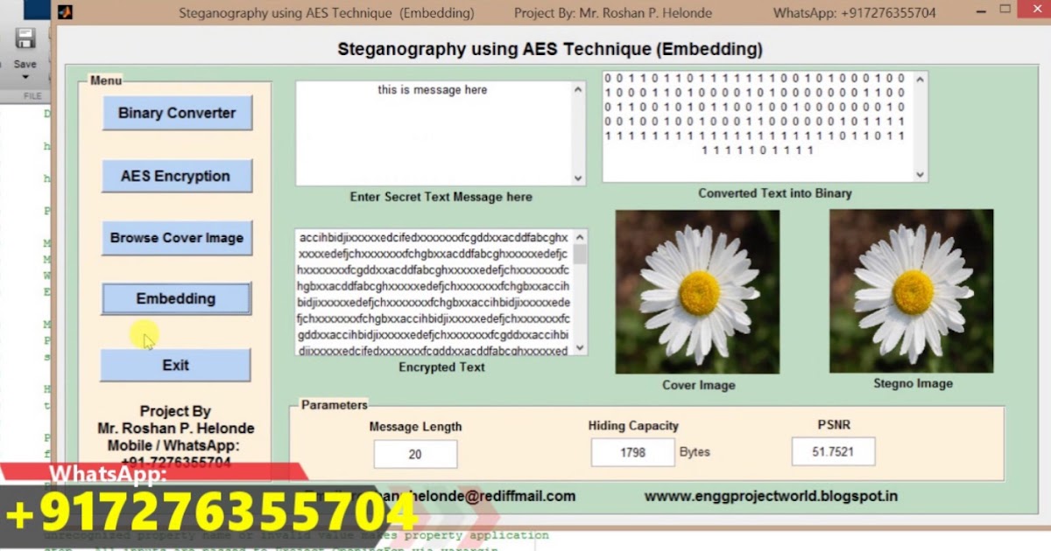Click the Message Length field showing 20

415,453
